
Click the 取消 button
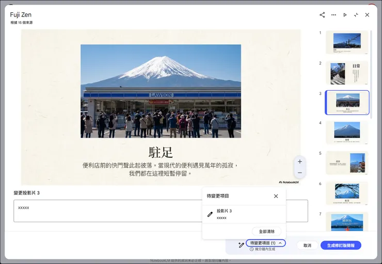click(x=307, y=245)
